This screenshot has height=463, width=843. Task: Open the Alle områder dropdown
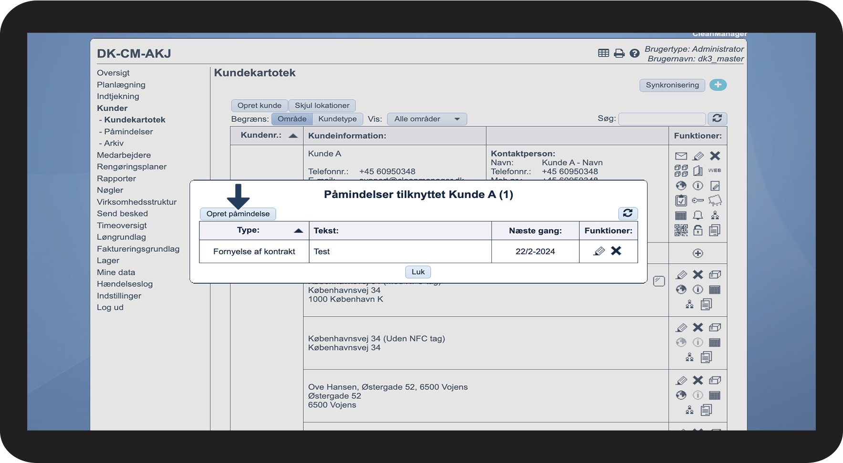point(427,119)
